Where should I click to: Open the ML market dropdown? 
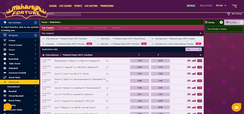pos(193,49)
